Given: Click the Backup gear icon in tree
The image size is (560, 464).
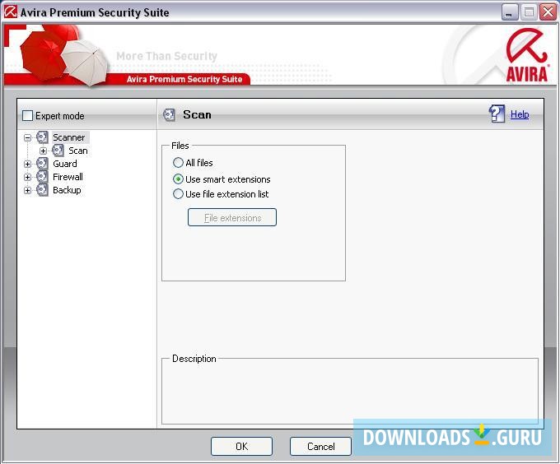Looking at the screenshot, I should [42, 190].
